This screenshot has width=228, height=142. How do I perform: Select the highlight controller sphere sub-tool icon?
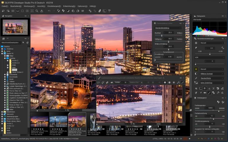[205, 88]
